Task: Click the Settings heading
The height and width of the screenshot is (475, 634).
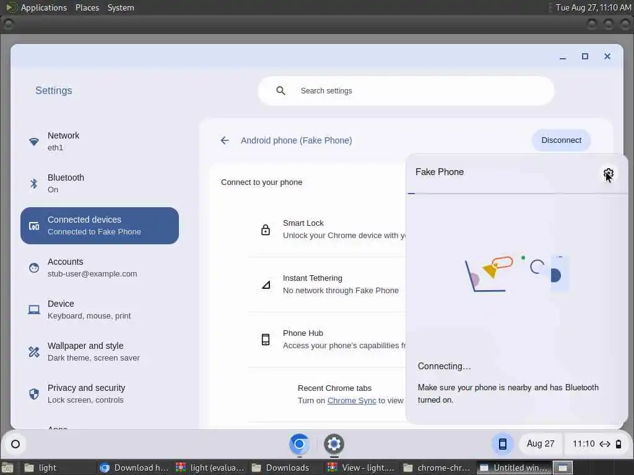Action: (x=54, y=90)
